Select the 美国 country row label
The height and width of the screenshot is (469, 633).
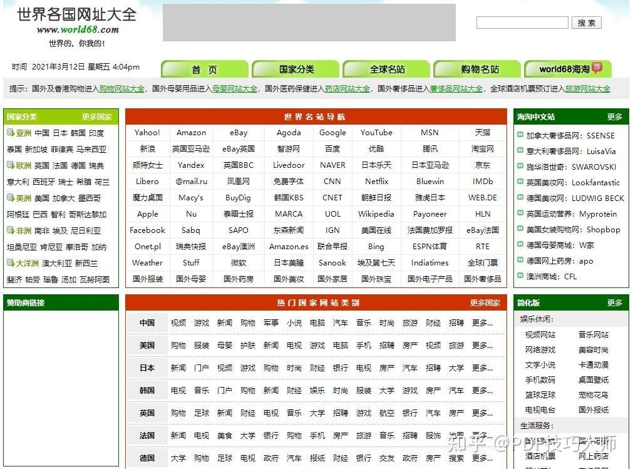[x=147, y=346]
